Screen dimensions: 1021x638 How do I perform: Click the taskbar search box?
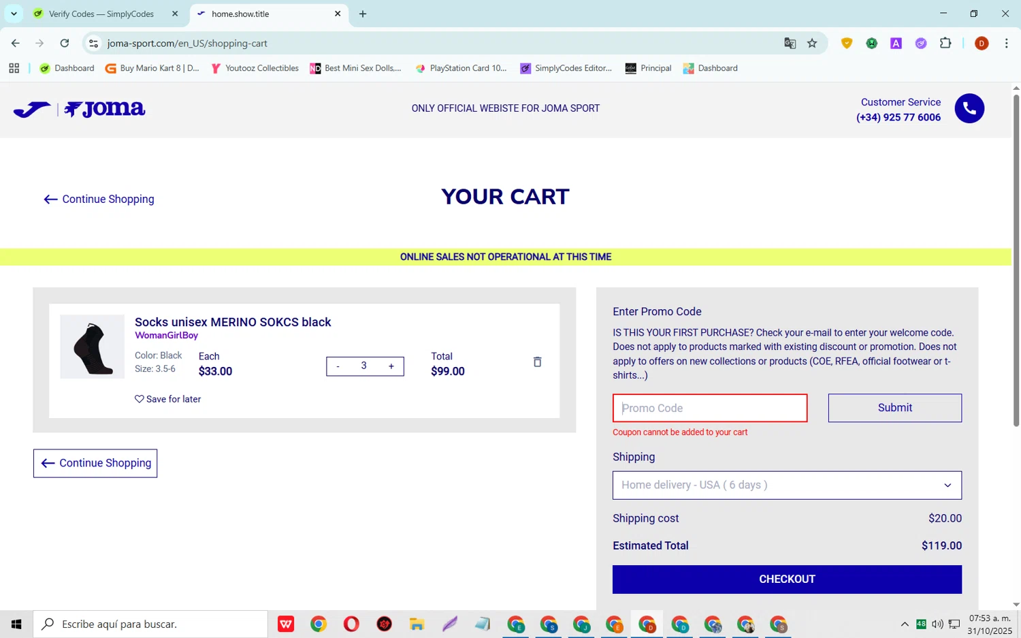pyautogui.click(x=150, y=624)
